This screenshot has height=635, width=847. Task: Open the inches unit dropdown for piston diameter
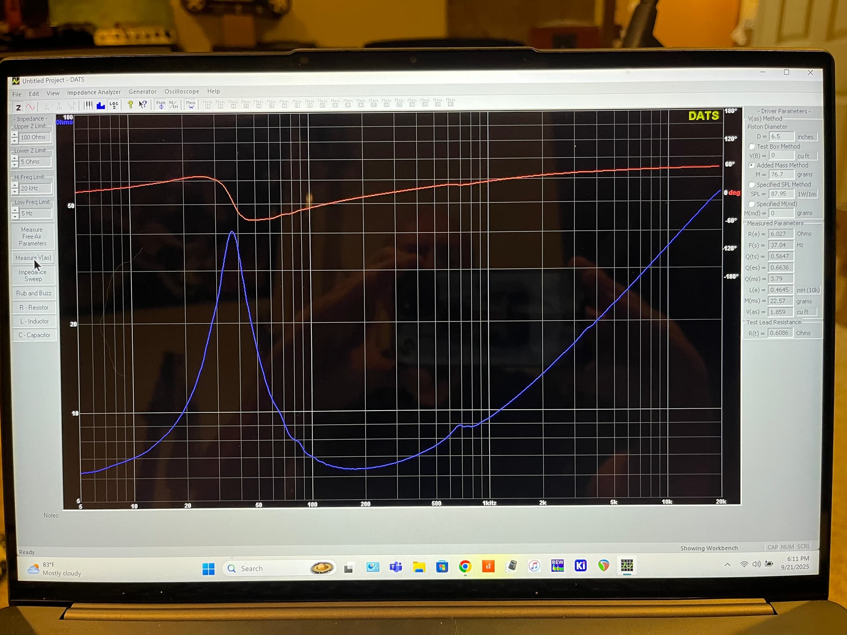[x=806, y=137]
